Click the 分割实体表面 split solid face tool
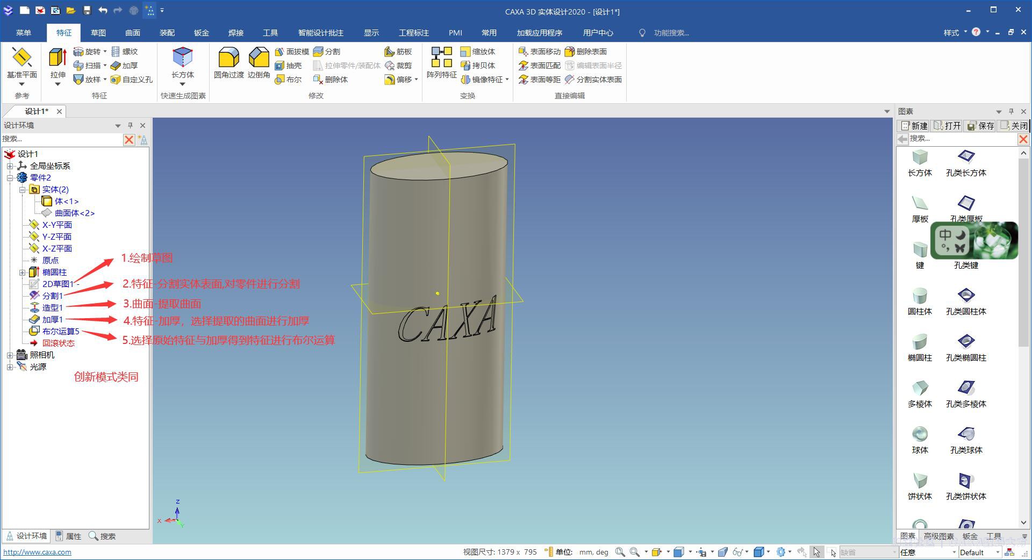 pos(593,80)
